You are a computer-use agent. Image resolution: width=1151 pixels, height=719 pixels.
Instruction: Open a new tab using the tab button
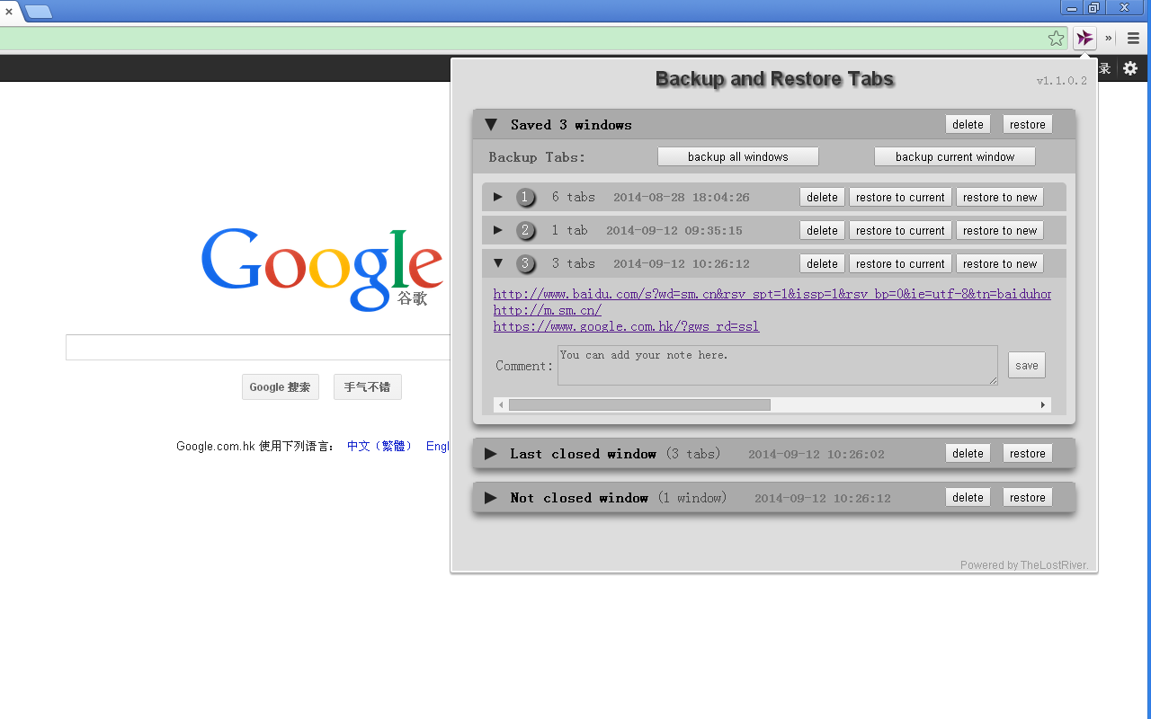click(39, 12)
